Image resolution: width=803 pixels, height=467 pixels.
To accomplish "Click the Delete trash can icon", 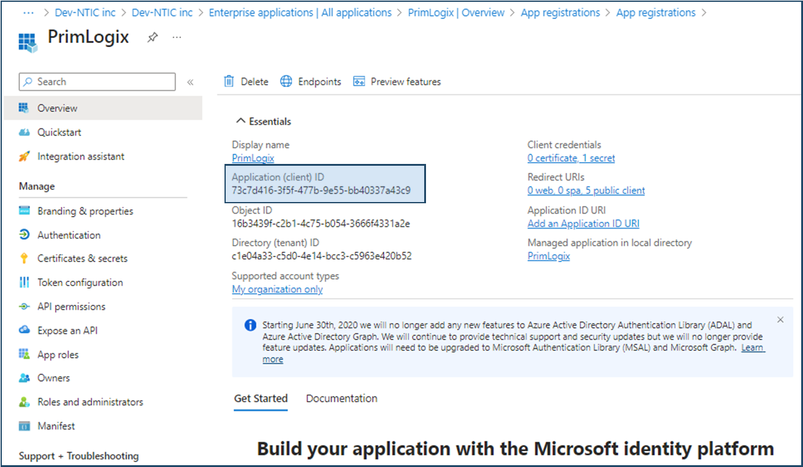I will pos(229,82).
